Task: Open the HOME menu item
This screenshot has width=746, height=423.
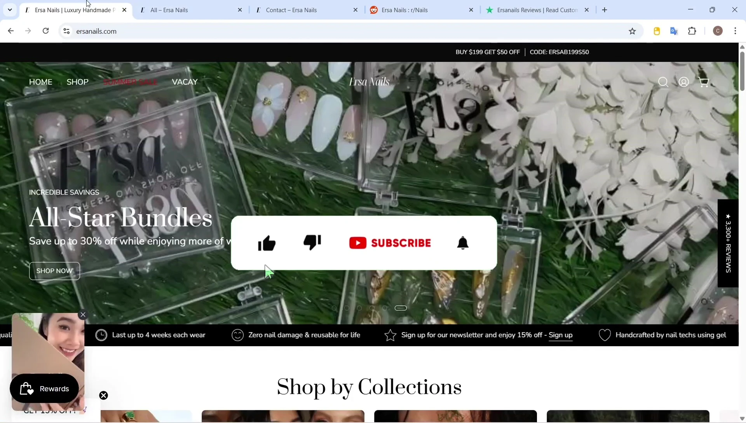Action: pos(40,82)
